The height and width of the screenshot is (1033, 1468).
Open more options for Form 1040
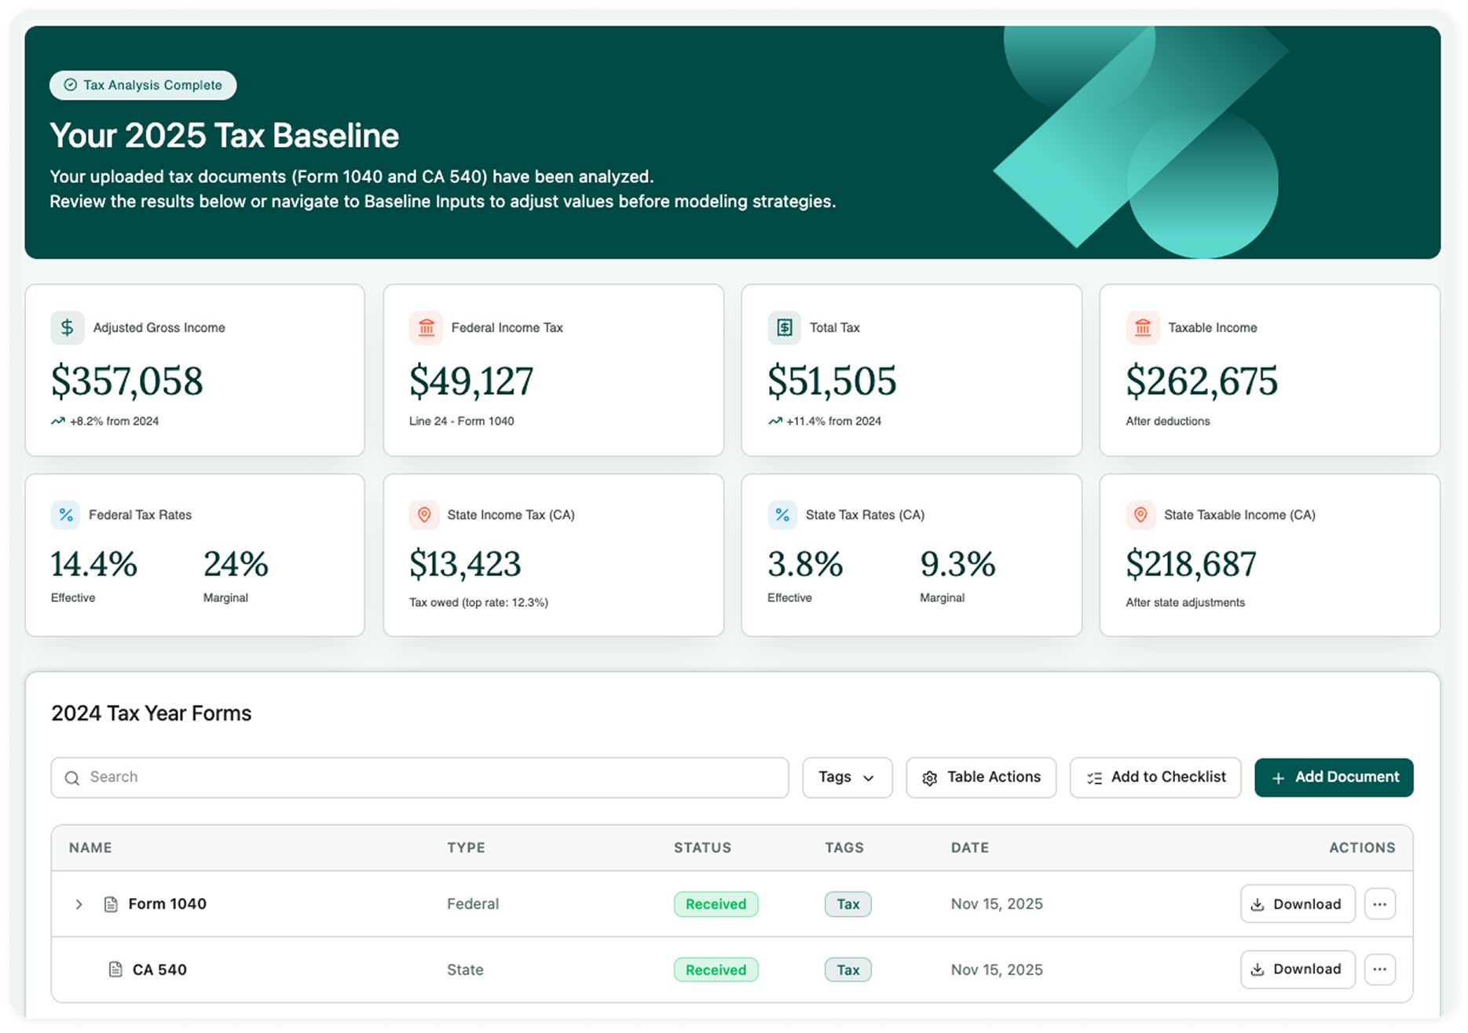pos(1379,904)
